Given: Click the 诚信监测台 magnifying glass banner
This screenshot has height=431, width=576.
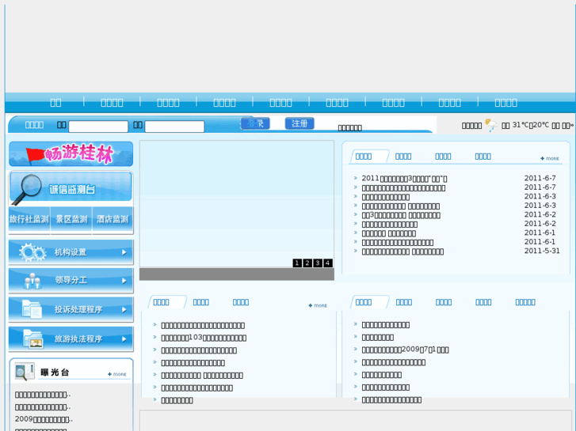Looking at the screenshot, I should coord(71,188).
